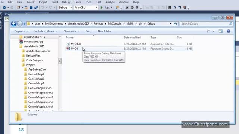Click the Burn button
The image size is (239, 134).
[x=89, y=31]
